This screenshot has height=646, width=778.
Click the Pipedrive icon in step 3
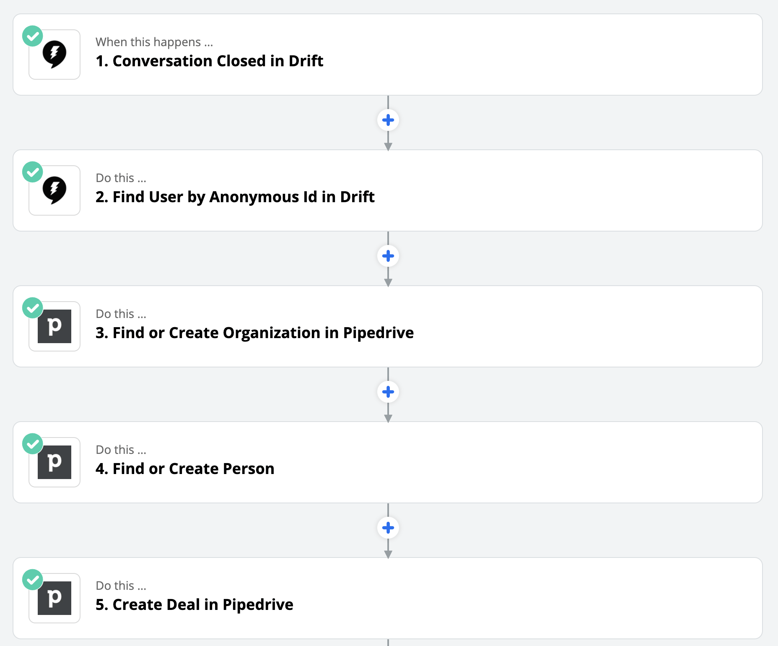(x=54, y=326)
